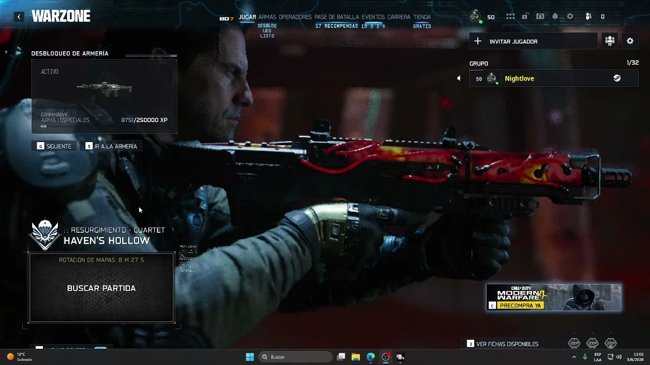
Task: Open Microsoft Edge from the taskbar
Action: (371, 357)
